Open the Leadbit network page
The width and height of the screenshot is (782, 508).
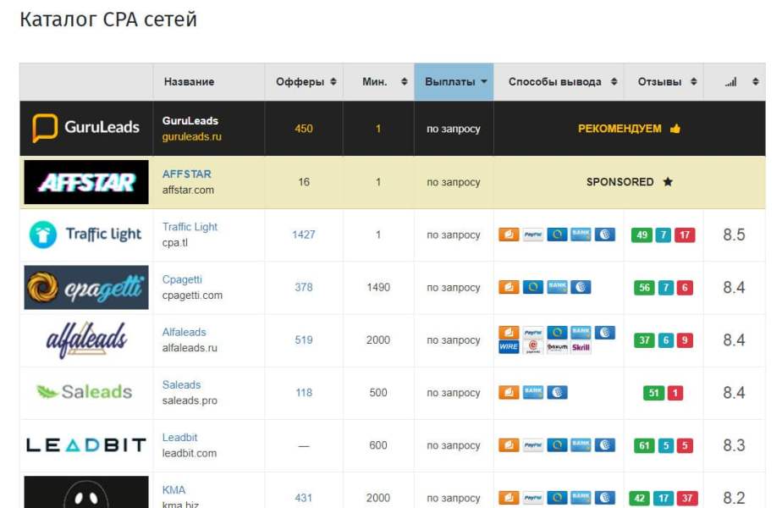click(x=179, y=437)
